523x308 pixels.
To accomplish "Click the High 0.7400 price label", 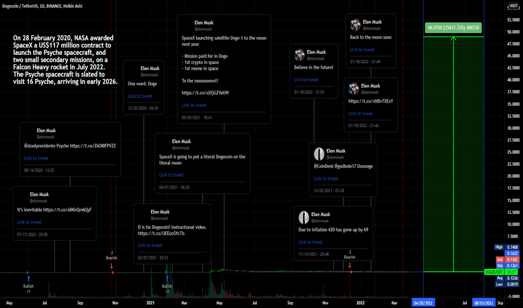I will pyautogui.click(x=506, y=247).
